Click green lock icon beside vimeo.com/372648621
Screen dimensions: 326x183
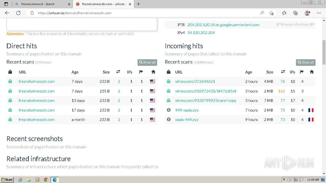[169, 81]
